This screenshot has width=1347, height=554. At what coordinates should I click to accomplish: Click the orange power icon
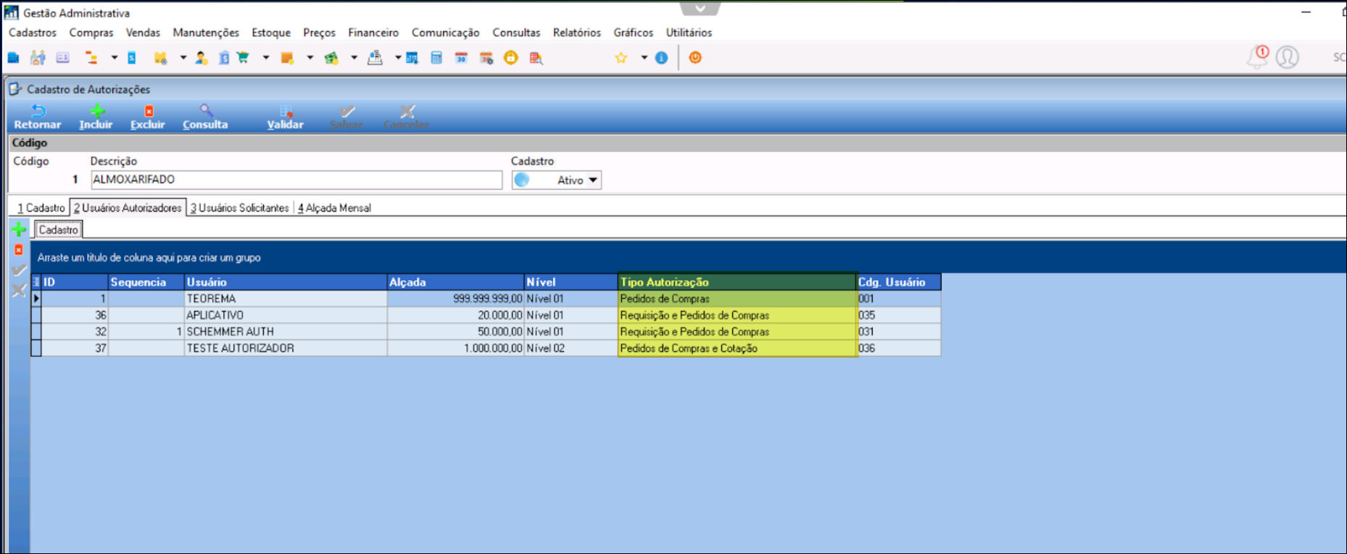[x=695, y=58]
